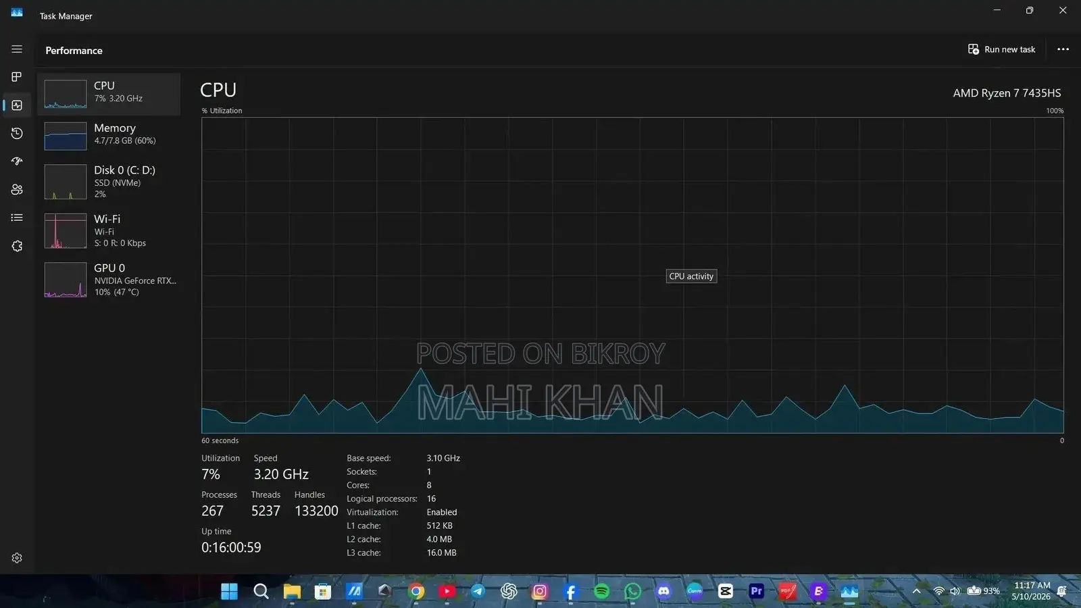Open Spotify from the taskbar
1081x608 pixels.
[601, 591]
